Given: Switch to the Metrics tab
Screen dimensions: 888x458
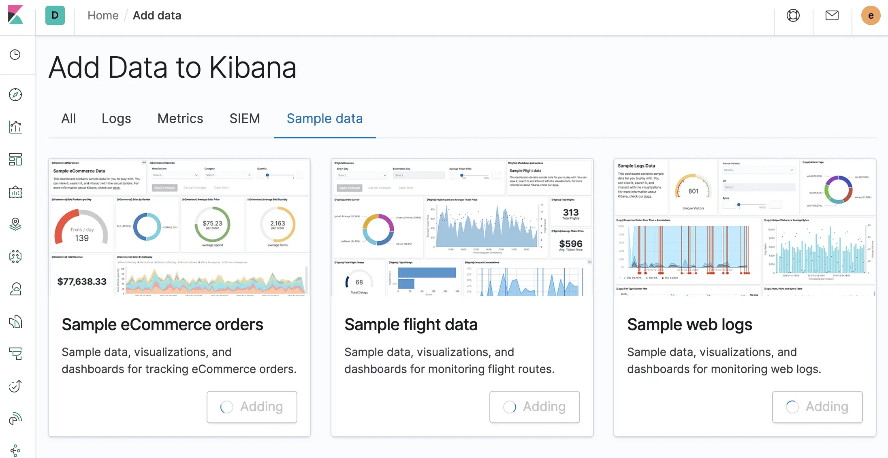Looking at the screenshot, I should point(180,119).
